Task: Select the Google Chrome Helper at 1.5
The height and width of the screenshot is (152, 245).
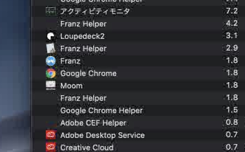Action: coord(138,110)
